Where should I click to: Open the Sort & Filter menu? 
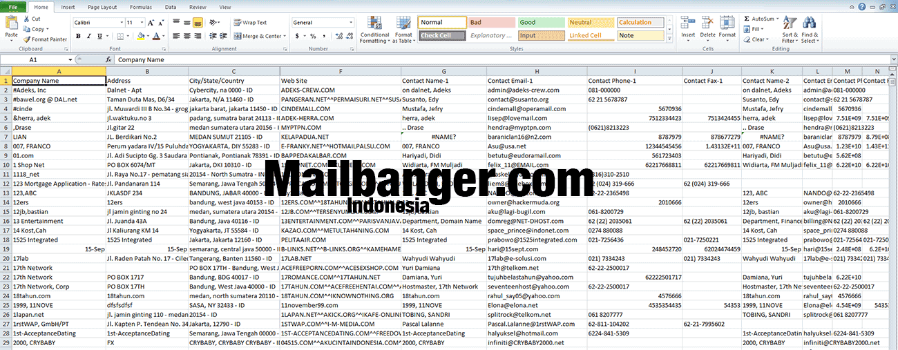(790, 30)
